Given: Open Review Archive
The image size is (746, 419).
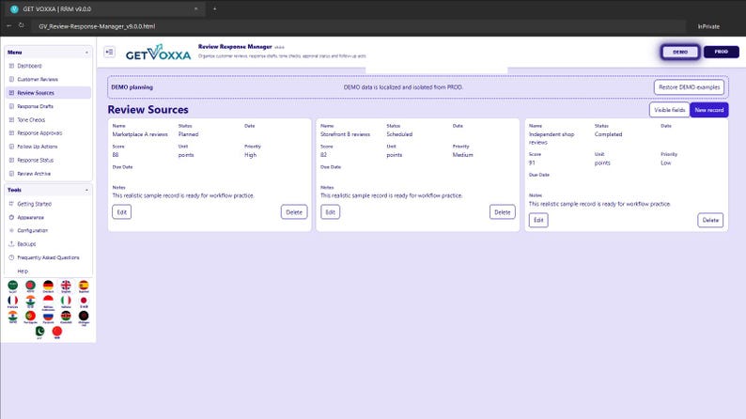Looking at the screenshot, I should pyautogui.click(x=48, y=174).
